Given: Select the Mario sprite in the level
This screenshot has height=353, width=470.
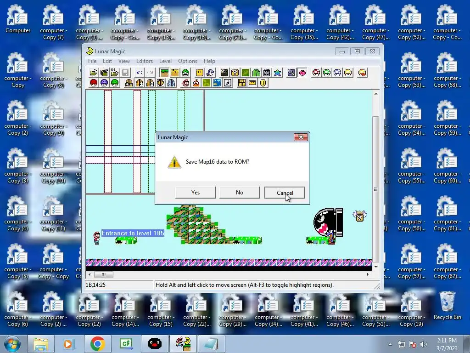Looking at the screenshot, I should [x=96, y=238].
